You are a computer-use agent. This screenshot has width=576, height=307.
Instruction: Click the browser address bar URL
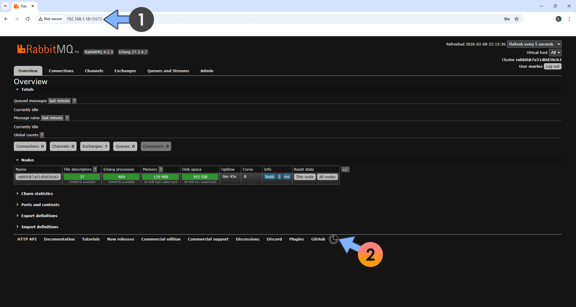click(84, 19)
